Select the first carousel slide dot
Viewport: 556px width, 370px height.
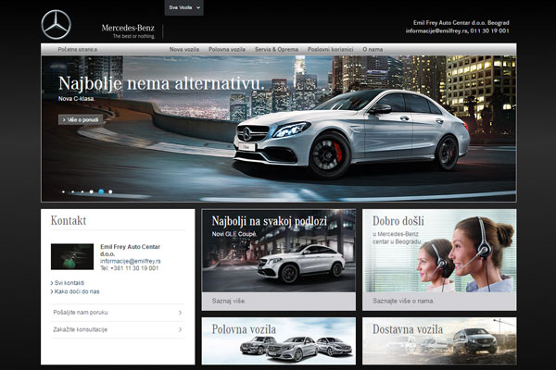pos(63,191)
